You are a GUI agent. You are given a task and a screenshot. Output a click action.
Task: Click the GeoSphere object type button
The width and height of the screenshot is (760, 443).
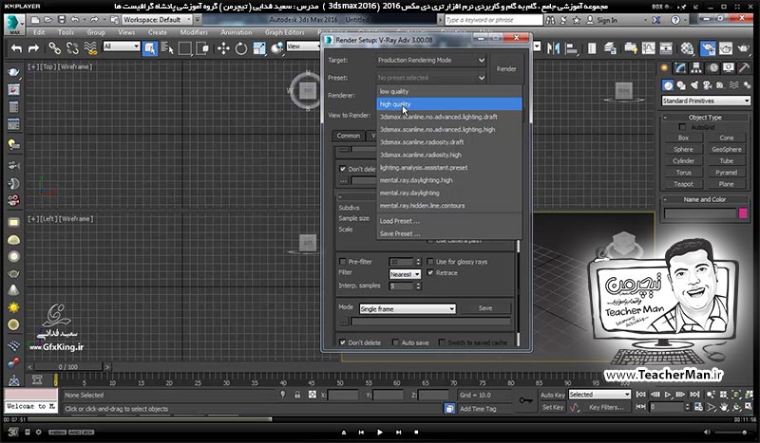727,149
